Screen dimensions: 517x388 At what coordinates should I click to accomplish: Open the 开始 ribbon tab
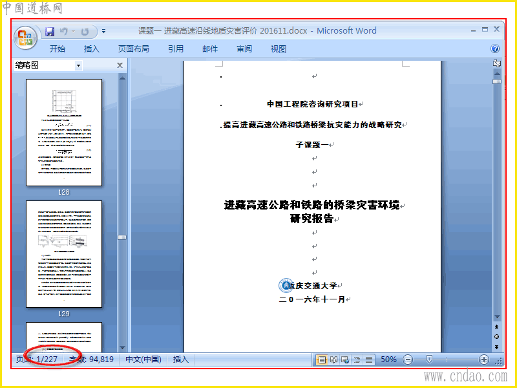pos(57,49)
